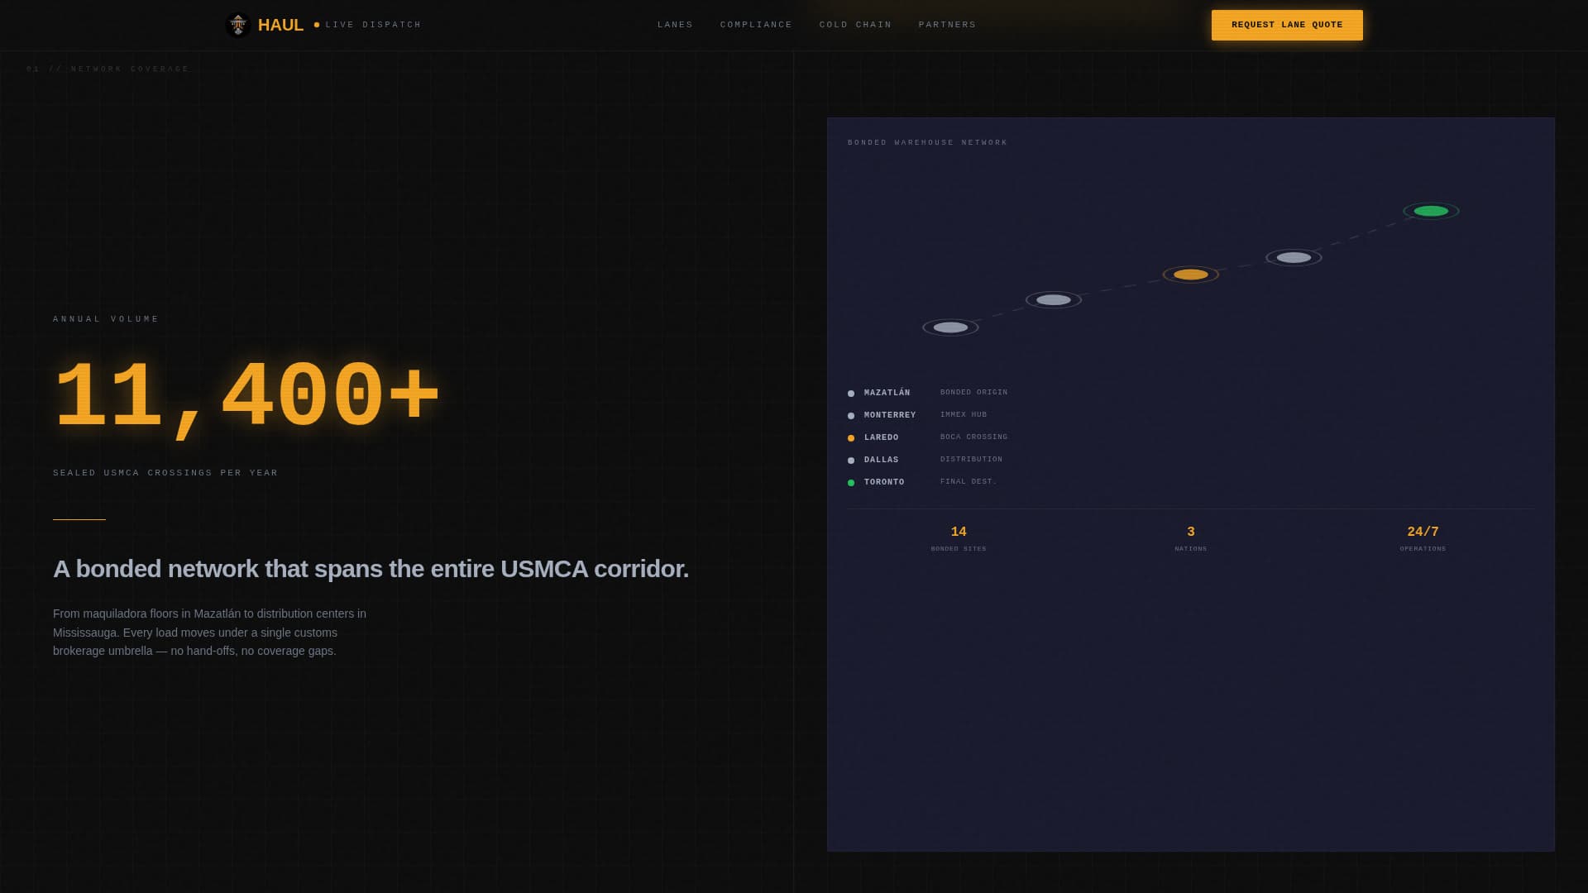This screenshot has height=893, width=1588.
Task: Click the bonded network USMCA corridor headline
Action: pyautogui.click(x=371, y=569)
